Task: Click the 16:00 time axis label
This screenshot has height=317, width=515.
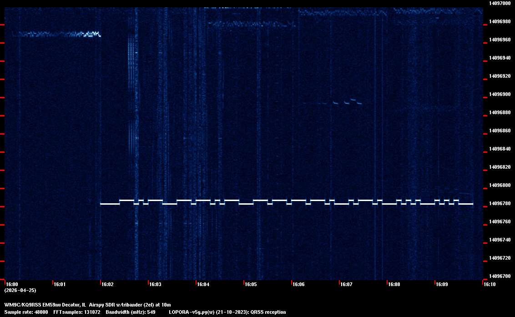Action: (11, 285)
